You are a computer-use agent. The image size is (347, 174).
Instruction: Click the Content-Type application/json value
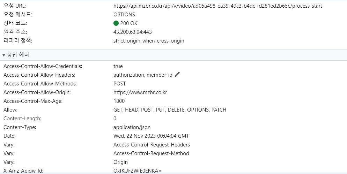[132, 127]
